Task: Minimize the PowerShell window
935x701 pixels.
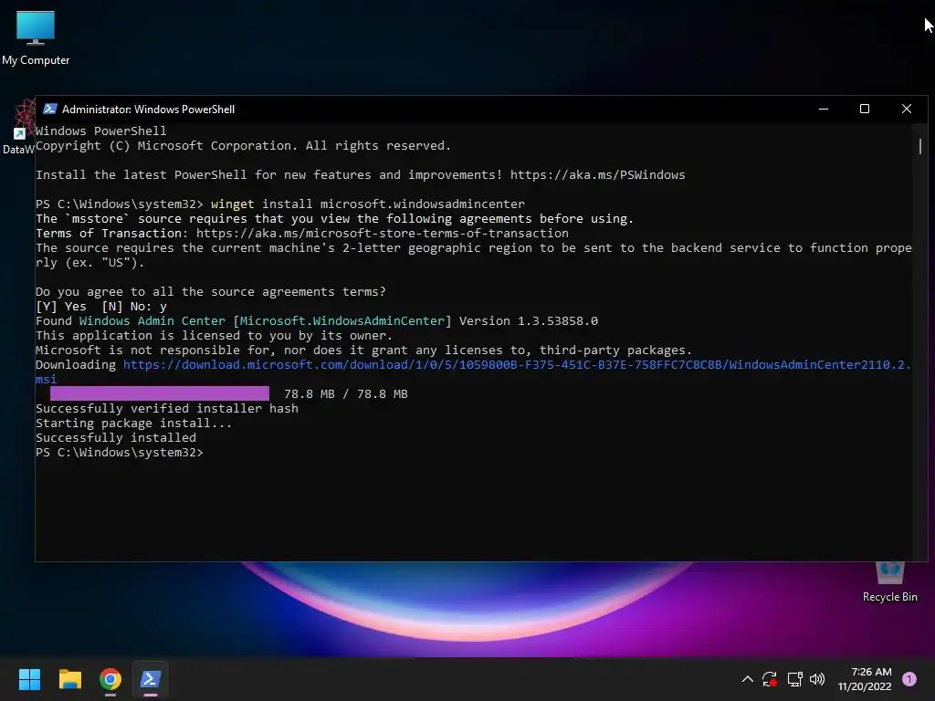Action: 824,110
